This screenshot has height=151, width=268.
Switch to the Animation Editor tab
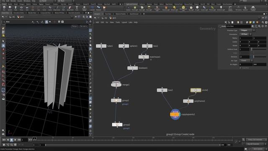coord(18,13)
